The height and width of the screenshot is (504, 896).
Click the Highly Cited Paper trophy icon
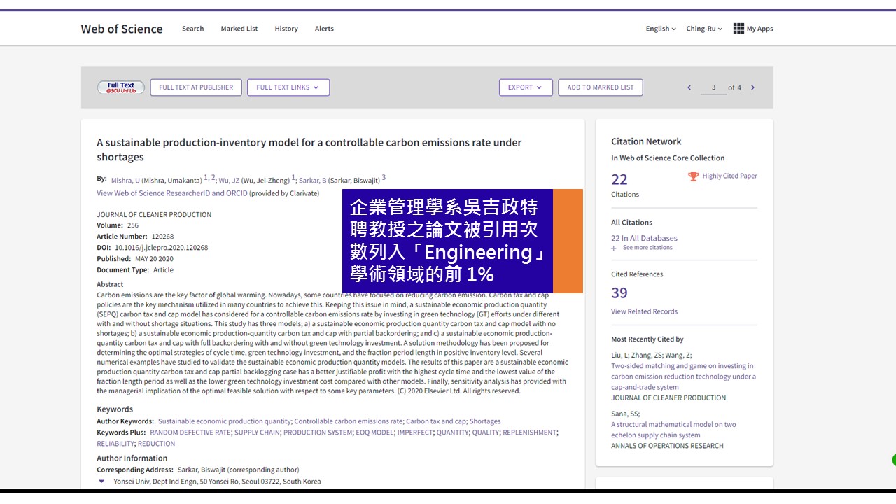tap(693, 176)
